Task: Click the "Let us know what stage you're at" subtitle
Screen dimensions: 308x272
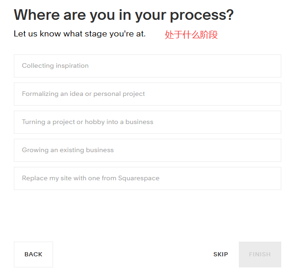Action: tap(80, 34)
